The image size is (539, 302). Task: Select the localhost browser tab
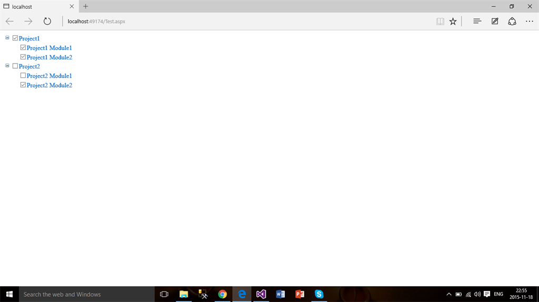(39, 6)
